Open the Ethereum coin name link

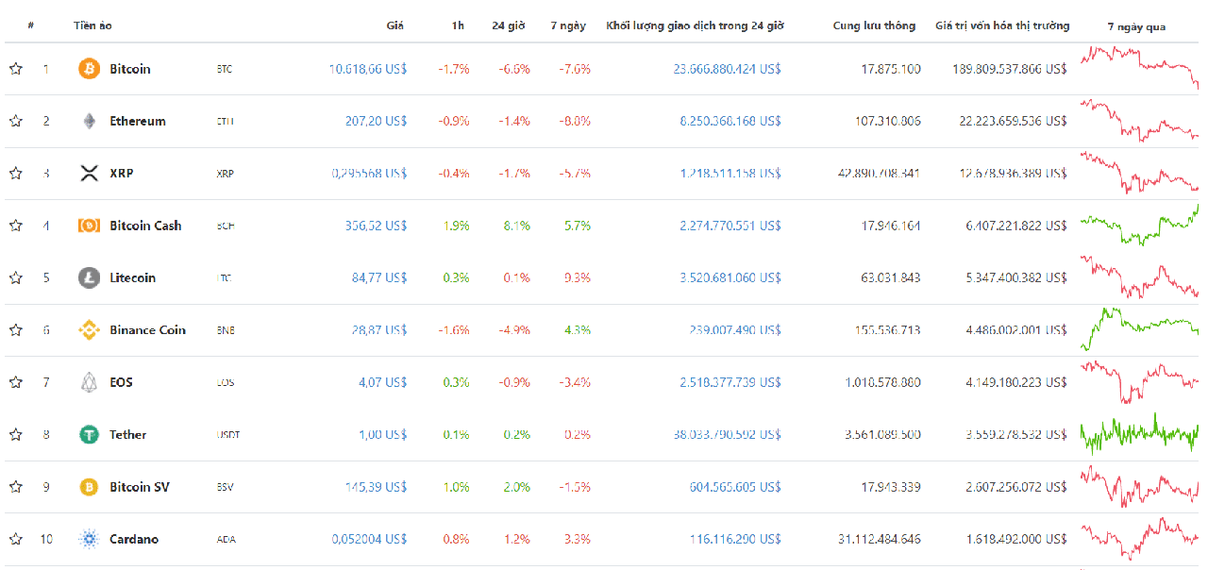pos(138,121)
